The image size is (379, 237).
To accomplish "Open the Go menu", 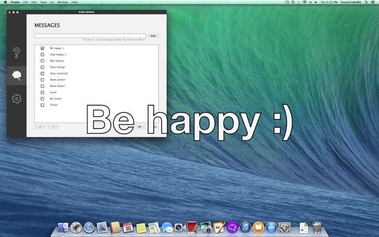I will (52, 2).
